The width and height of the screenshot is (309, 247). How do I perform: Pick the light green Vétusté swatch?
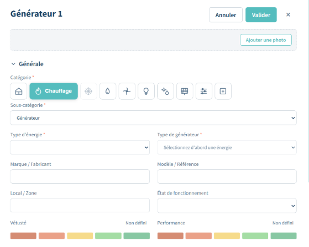108,236
